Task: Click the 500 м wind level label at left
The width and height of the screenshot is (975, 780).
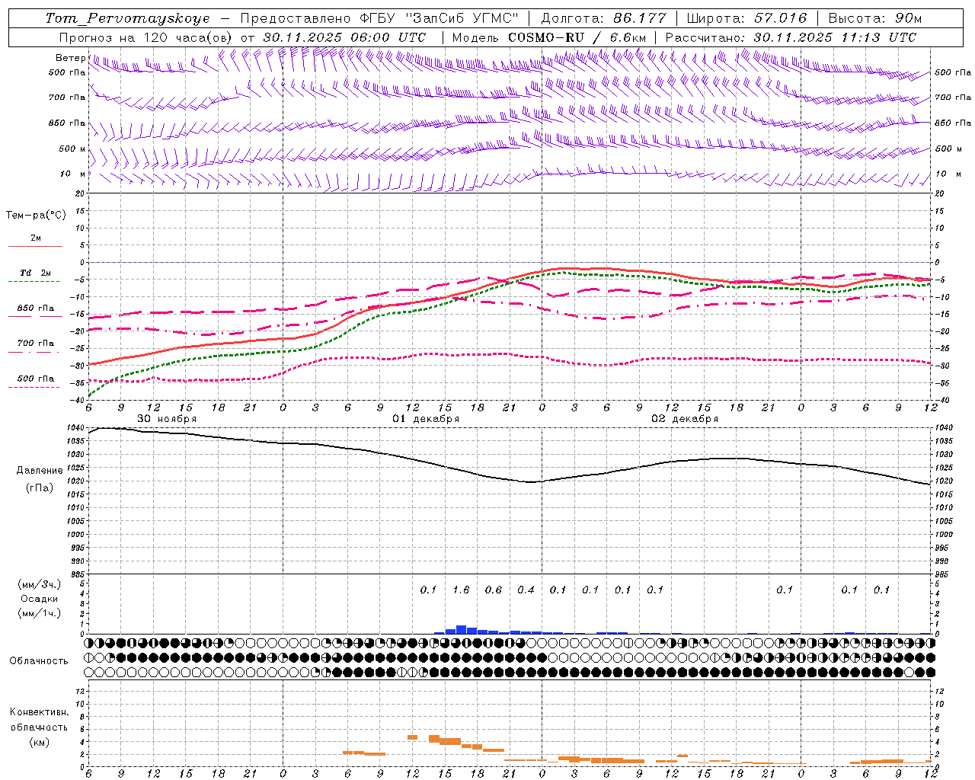Action: pos(72,149)
